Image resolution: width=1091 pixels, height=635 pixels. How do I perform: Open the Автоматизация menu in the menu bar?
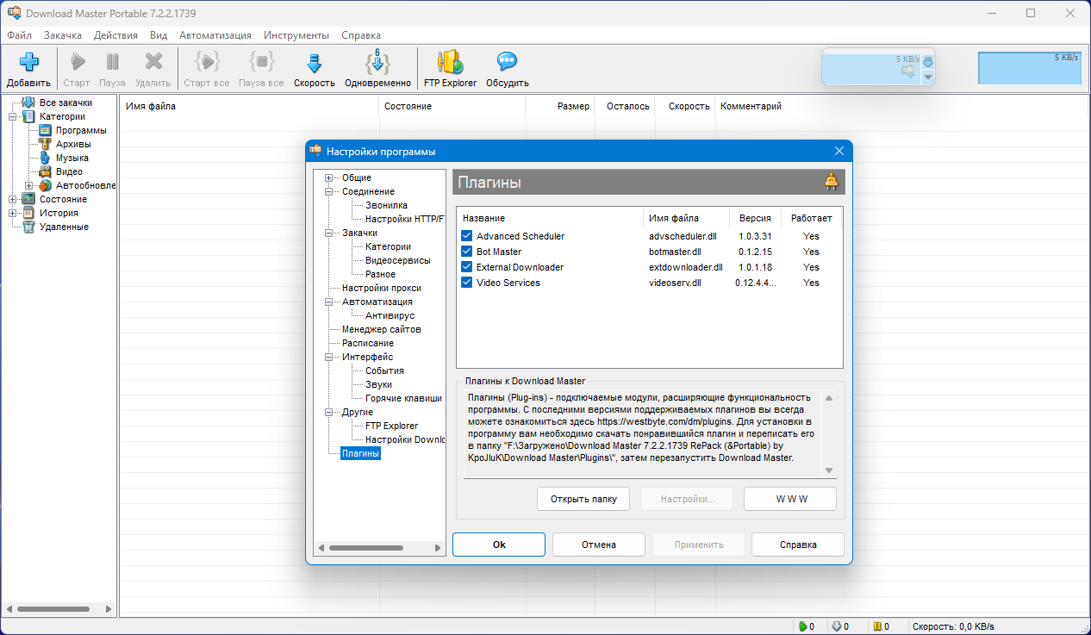click(215, 35)
